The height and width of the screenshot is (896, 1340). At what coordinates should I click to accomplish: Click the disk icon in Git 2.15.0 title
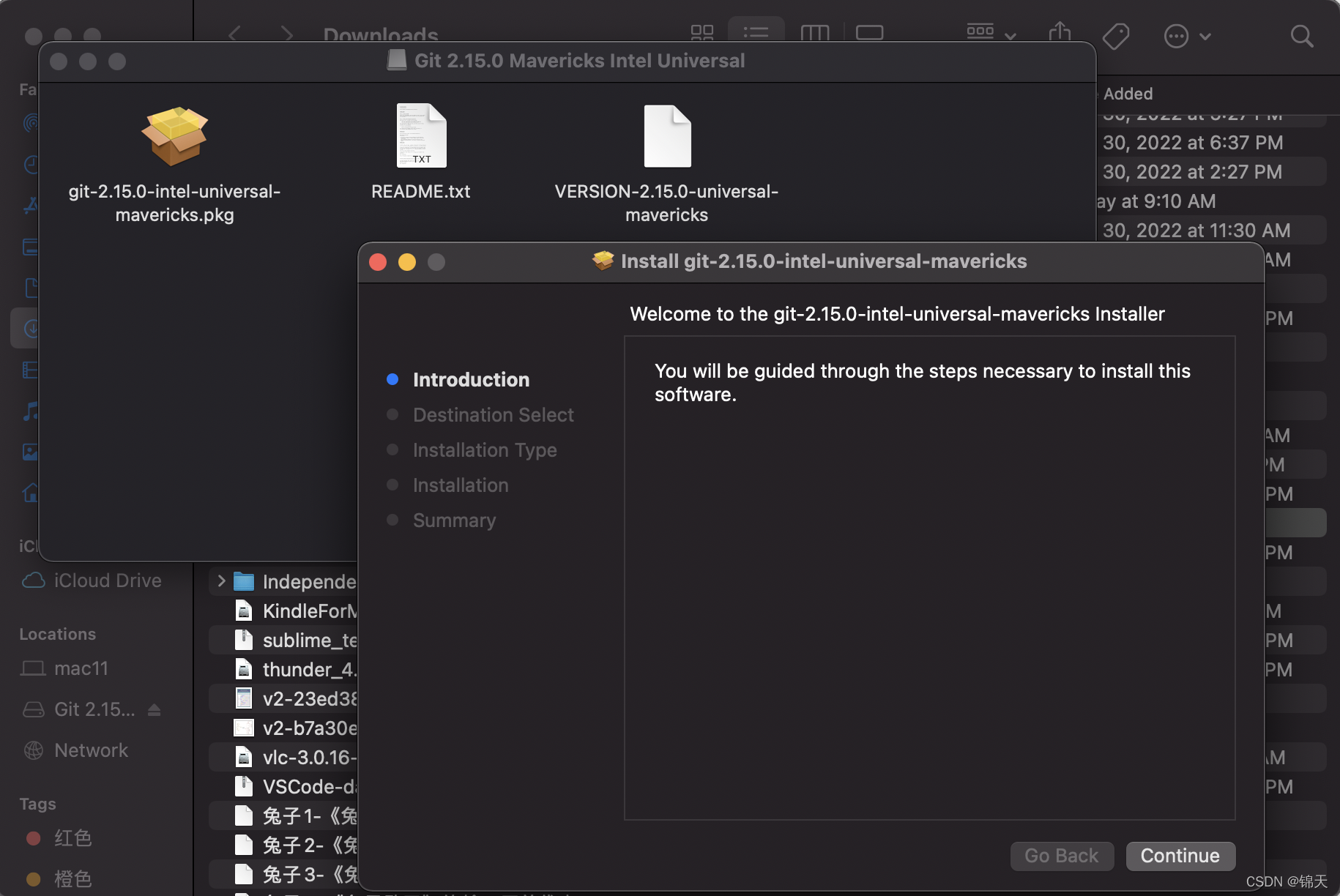point(397,60)
